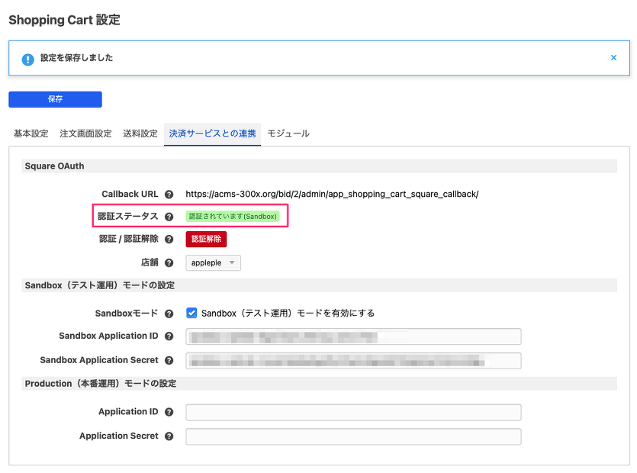Click the 保存 button
637x473 pixels.
pos(55,99)
